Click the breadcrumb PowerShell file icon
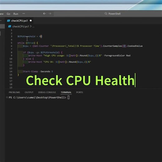The width and height of the screenshot is (162, 162). [x=10, y=26]
